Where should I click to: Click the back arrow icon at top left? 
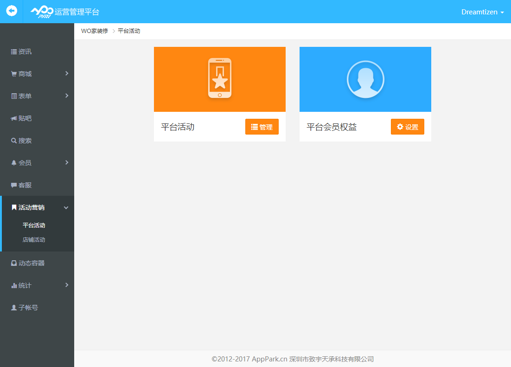point(11,12)
